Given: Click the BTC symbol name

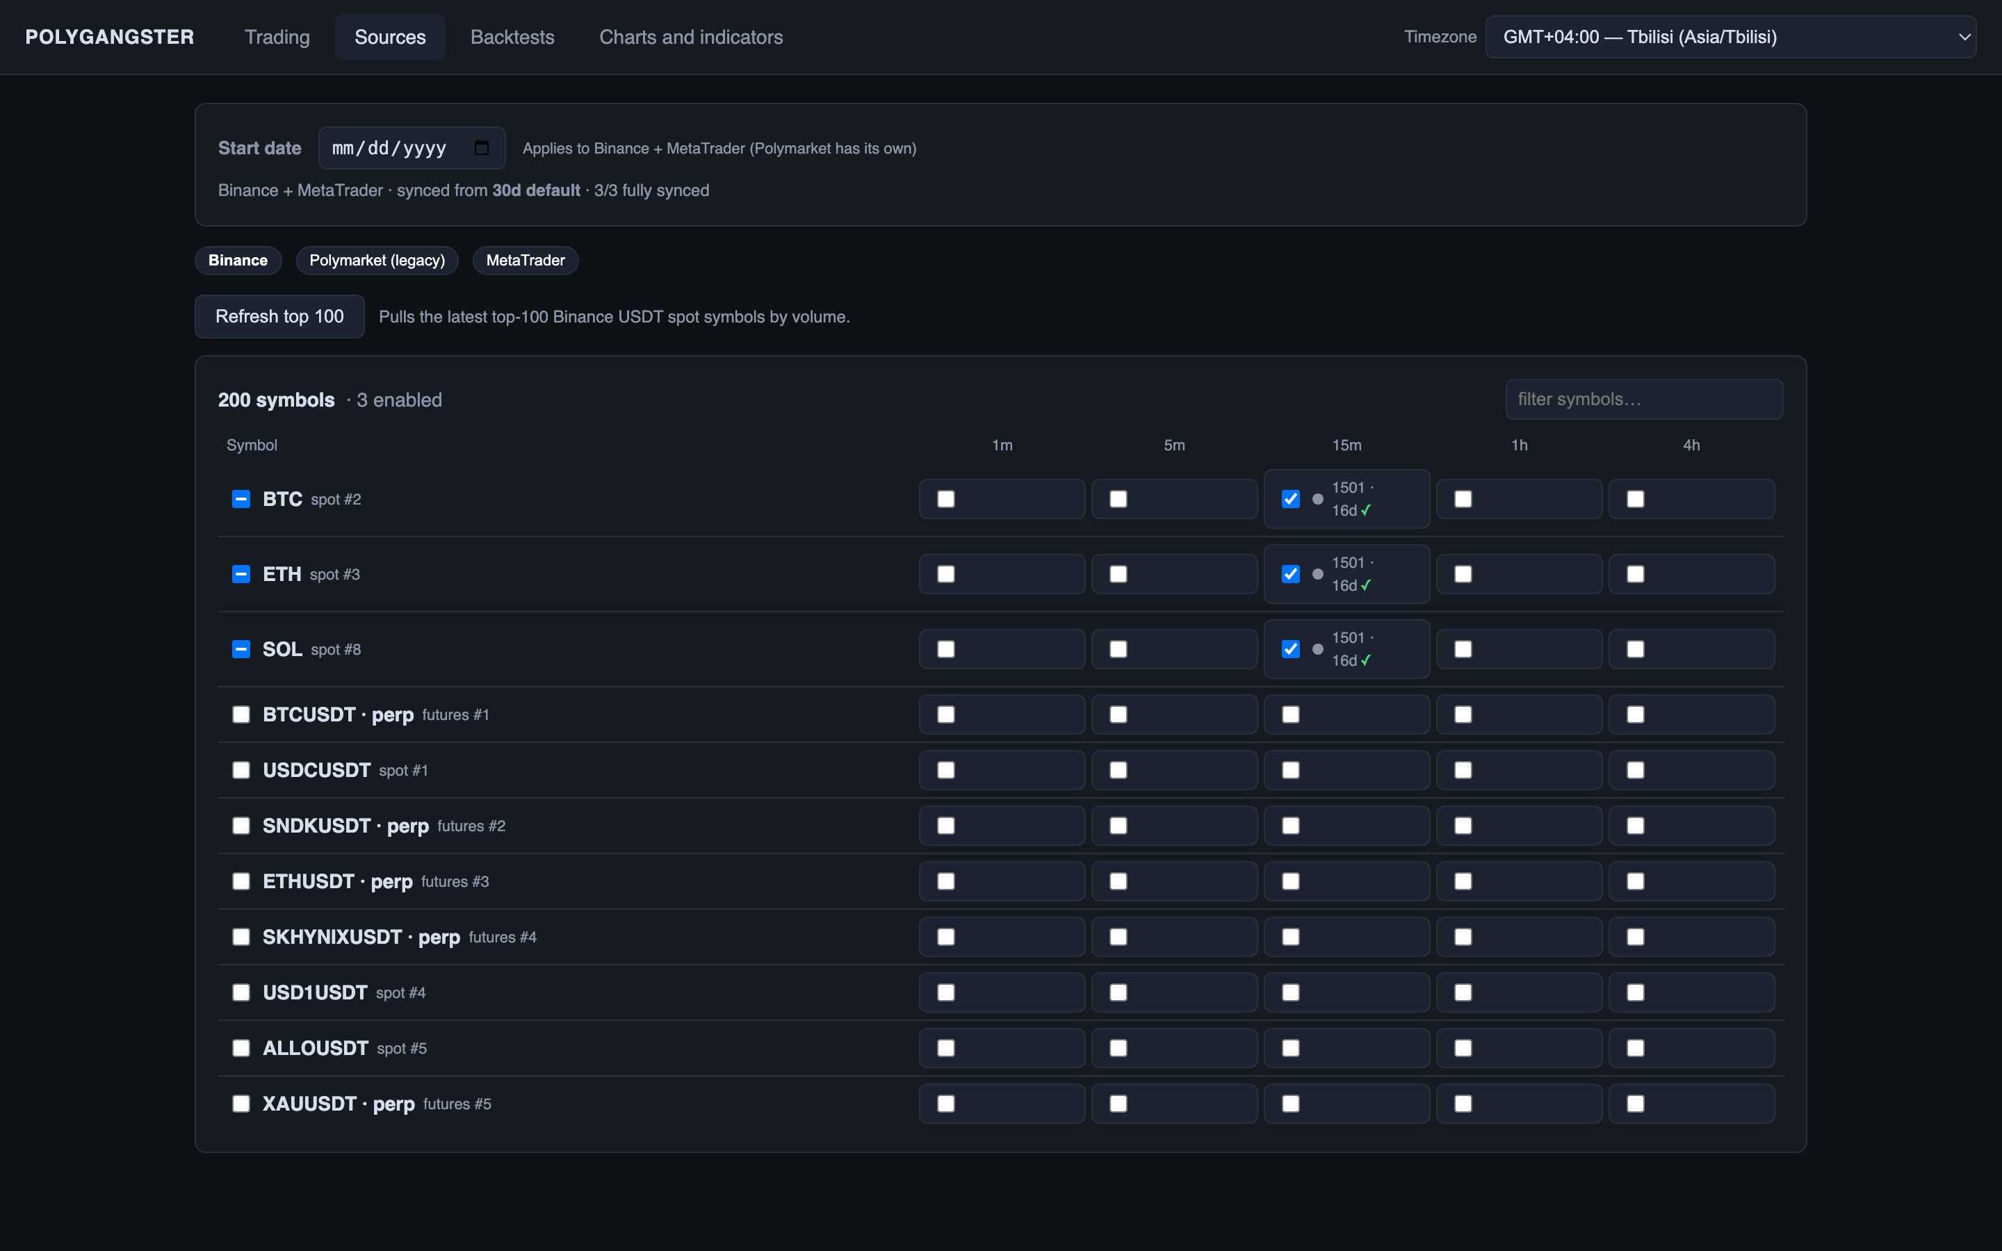Looking at the screenshot, I should pyautogui.click(x=282, y=499).
